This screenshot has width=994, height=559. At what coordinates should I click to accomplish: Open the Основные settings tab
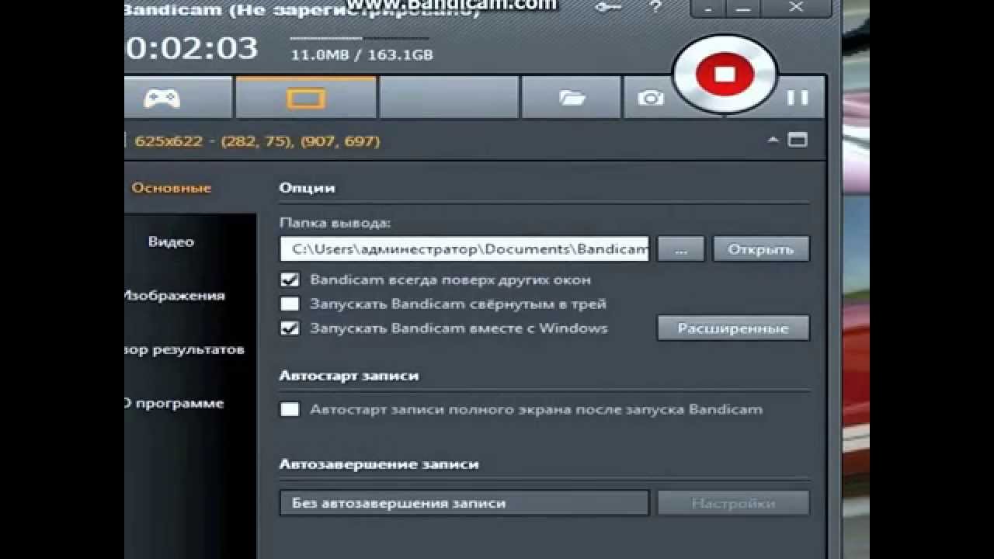[x=172, y=188]
